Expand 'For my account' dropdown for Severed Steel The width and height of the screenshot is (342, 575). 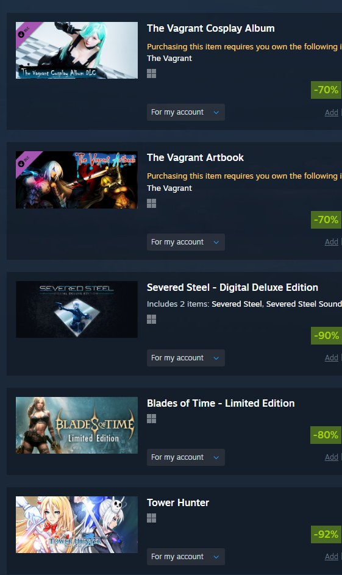[x=186, y=358]
